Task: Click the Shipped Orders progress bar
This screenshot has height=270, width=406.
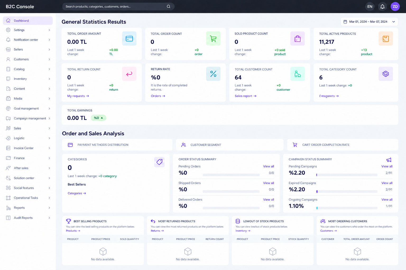Action: coord(231,191)
